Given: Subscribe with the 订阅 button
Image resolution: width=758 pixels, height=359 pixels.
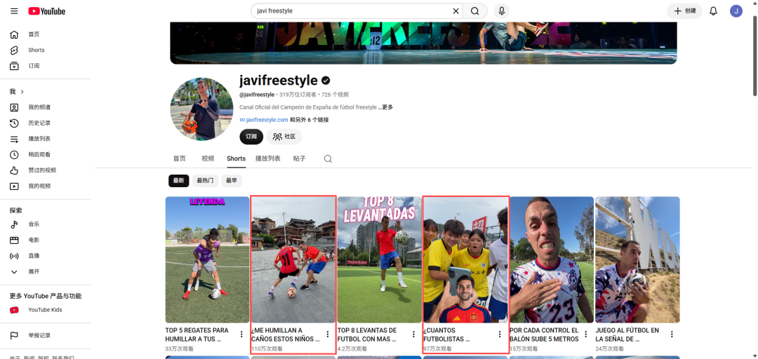Looking at the screenshot, I should pos(251,137).
